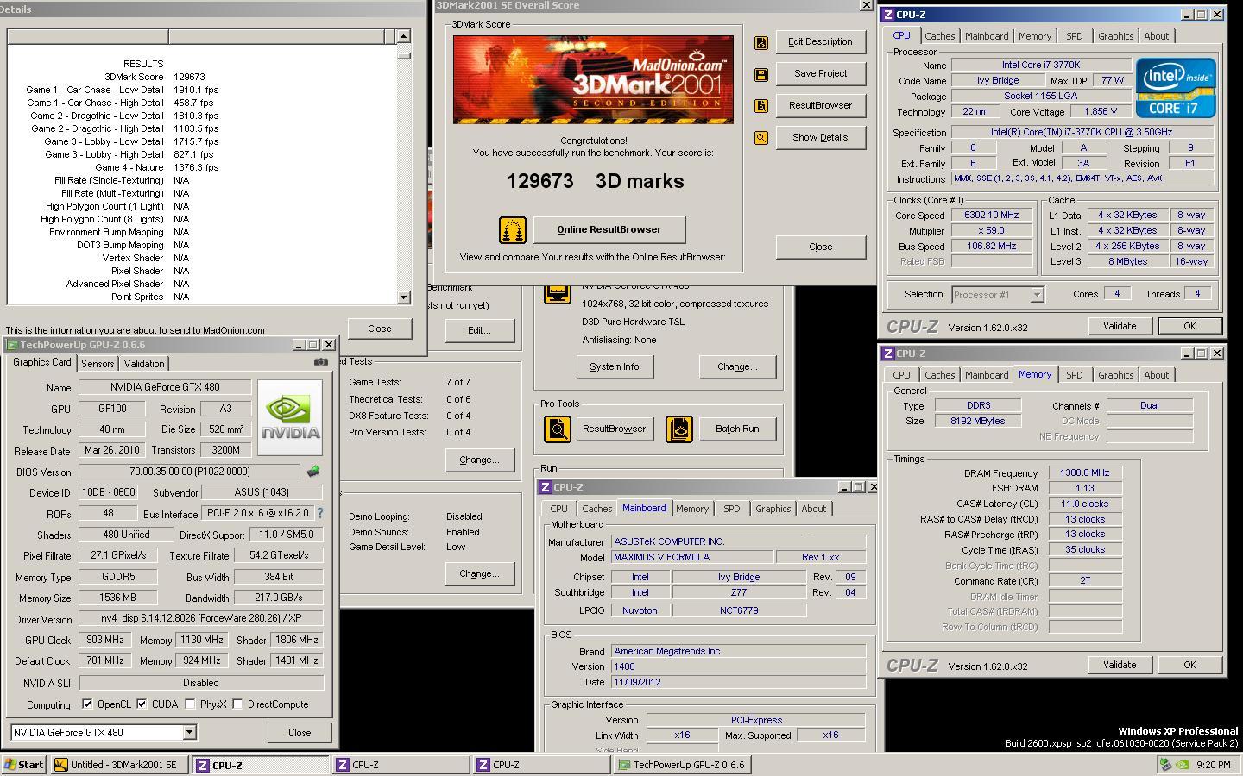Click the Show Details magnifier icon
The image size is (1243, 776).
coord(761,138)
